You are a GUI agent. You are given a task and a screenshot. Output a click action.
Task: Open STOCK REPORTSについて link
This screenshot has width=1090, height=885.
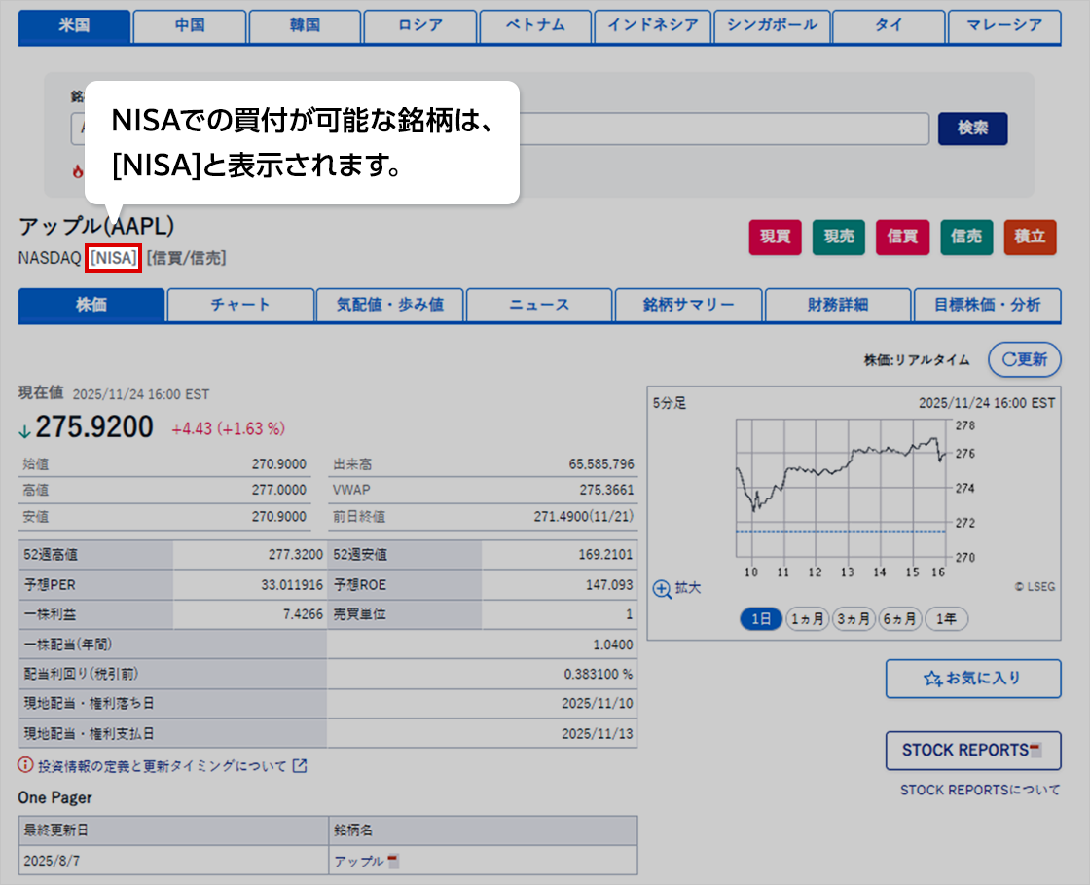980,791
